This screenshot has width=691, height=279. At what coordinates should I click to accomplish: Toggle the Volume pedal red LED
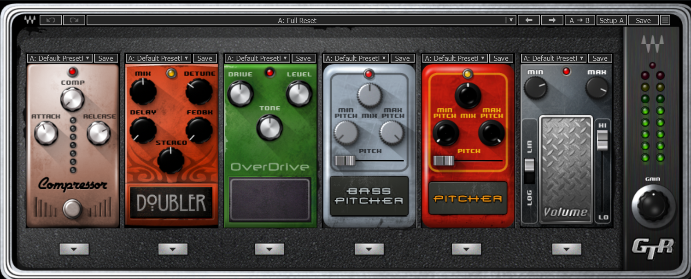567,71
